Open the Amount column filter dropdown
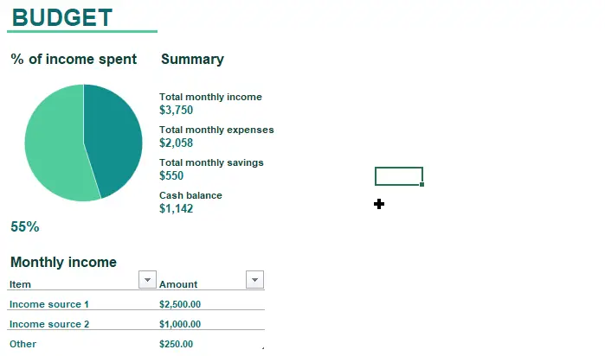The height and width of the screenshot is (356, 605). [254, 280]
